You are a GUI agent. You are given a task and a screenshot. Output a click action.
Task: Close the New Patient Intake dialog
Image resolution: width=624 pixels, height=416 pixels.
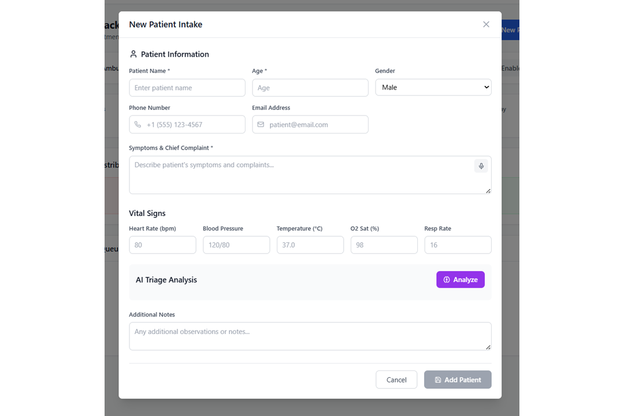(486, 24)
